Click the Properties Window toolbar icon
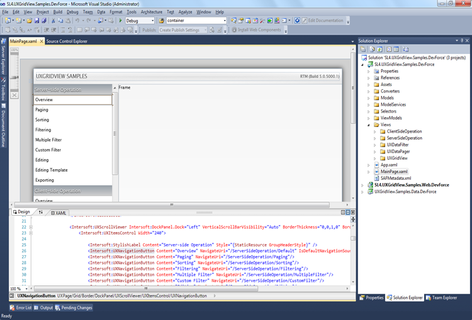Viewport: 472px width, 320px height. coord(241,21)
